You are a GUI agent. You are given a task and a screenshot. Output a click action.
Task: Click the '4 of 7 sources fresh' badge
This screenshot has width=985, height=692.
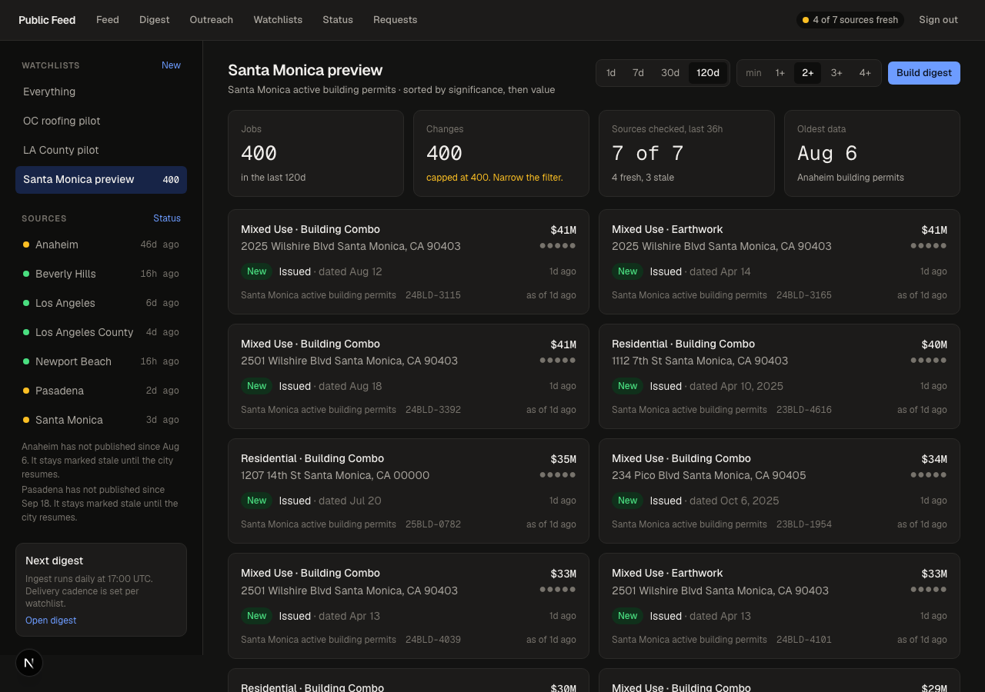pyautogui.click(x=850, y=20)
